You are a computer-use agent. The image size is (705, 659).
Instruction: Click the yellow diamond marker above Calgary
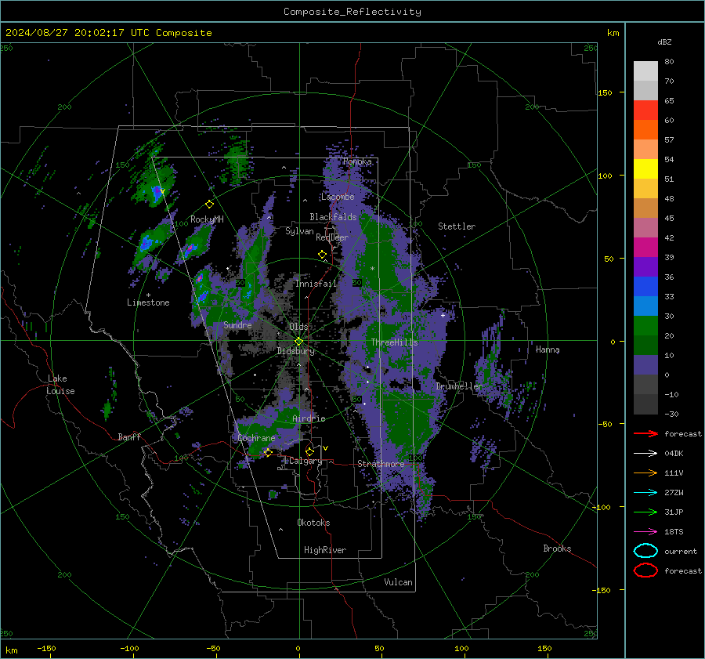click(x=309, y=451)
